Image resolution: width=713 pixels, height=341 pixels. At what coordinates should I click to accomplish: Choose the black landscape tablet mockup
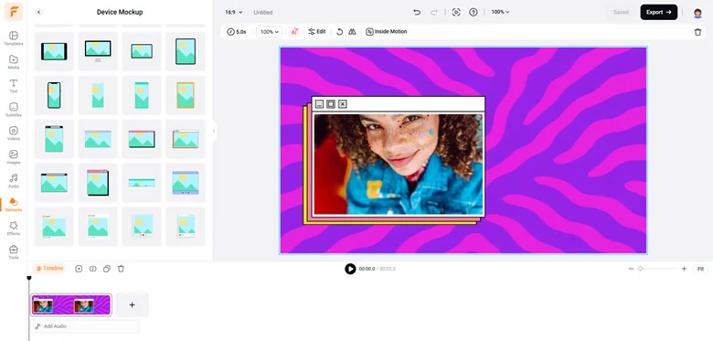pos(54,51)
